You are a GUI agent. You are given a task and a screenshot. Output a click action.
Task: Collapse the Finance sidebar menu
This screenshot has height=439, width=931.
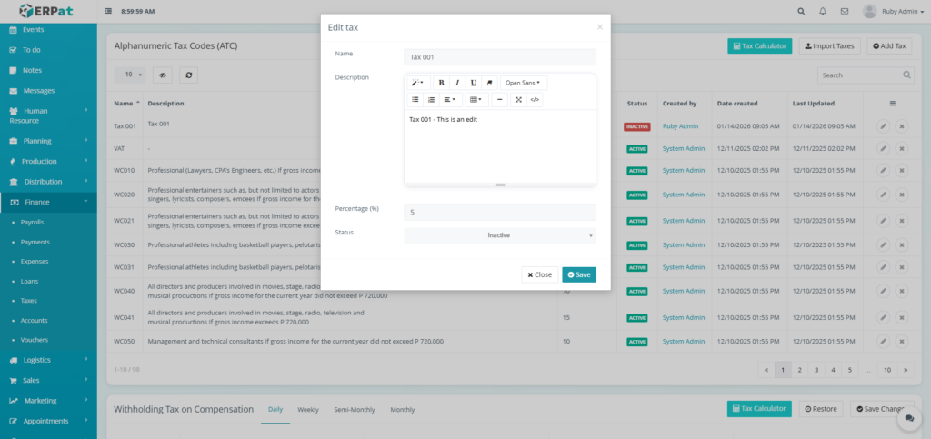[49, 203]
